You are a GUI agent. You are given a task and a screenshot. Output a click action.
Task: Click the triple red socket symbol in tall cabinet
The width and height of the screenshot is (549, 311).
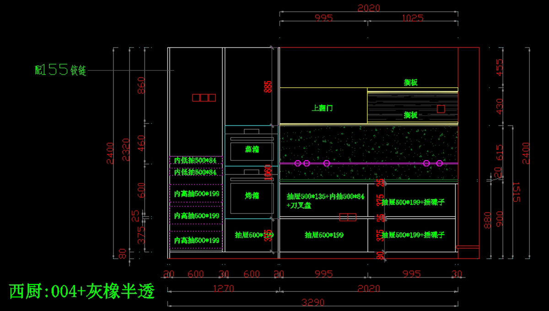[x=204, y=98]
